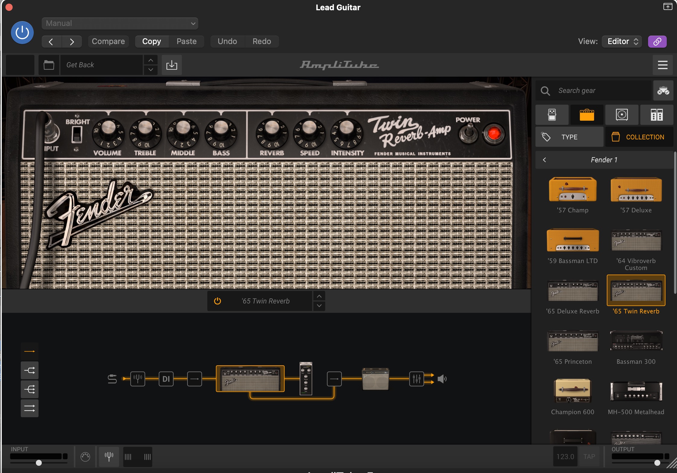
Task: Switch to the cabinet speaker gear tab
Action: click(622, 115)
